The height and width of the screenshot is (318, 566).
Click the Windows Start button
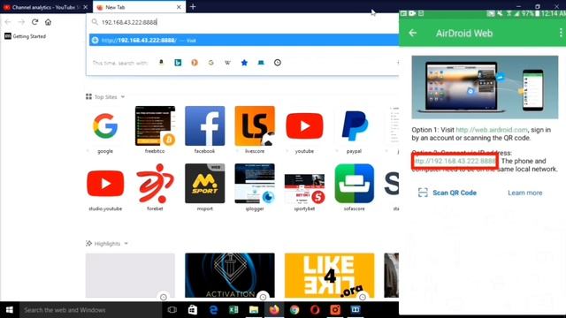[10, 310]
